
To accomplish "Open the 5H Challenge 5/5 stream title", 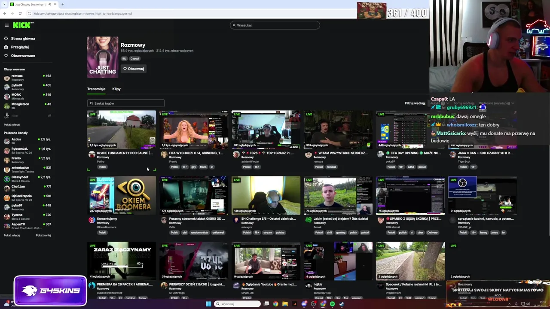I will [269, 219].
